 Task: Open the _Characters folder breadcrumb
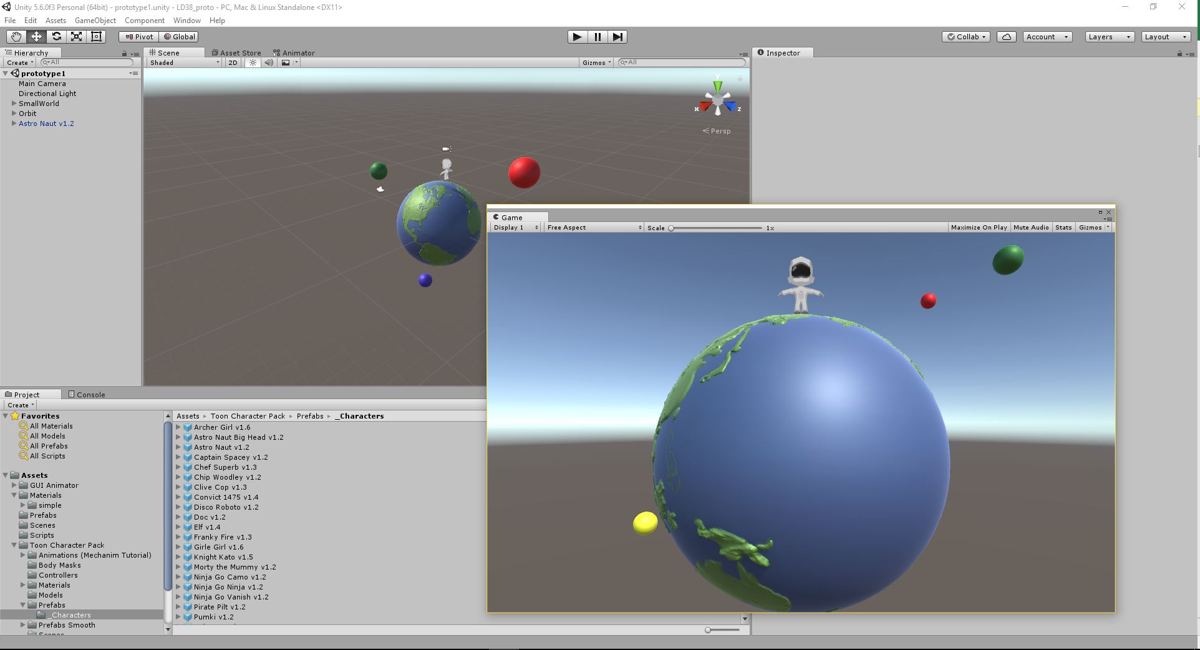(x=359, y=415)
